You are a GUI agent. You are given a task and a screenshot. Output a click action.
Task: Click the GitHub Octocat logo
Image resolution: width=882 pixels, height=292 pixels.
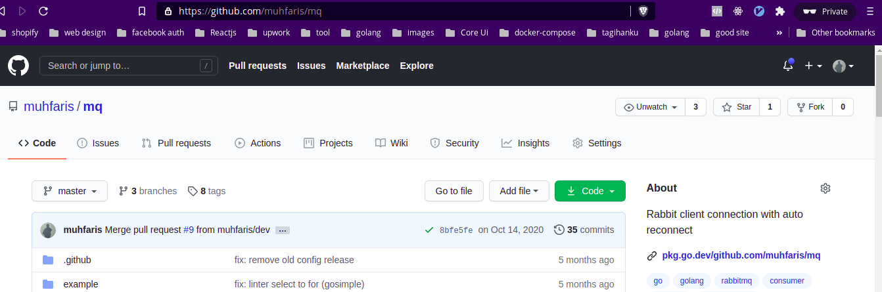(18, 66)
